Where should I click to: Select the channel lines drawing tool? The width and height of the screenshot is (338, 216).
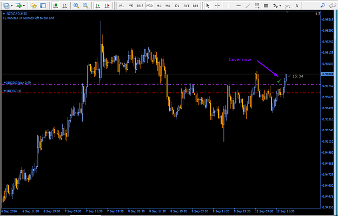point(287,5)
